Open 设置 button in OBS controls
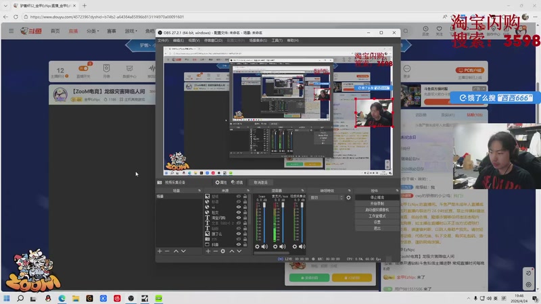The image size is (541, 304). (377, 222)
